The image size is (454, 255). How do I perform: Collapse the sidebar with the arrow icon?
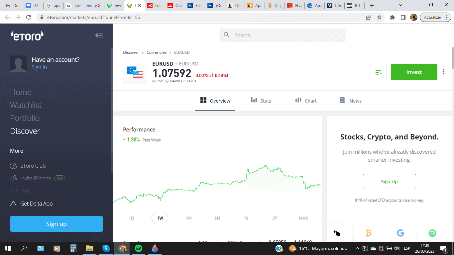(99, 35)
